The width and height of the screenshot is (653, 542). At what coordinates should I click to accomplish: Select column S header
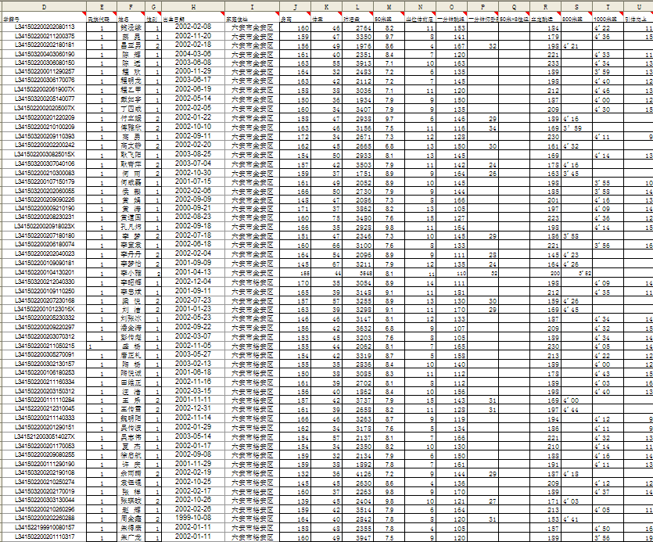click(576, 7)
